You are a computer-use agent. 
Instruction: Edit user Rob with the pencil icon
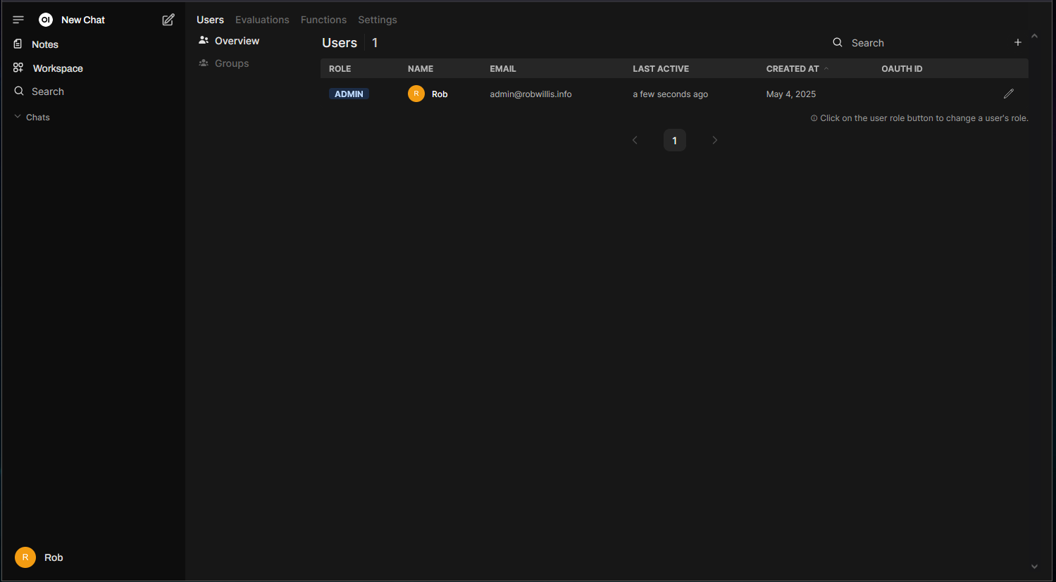tap(1009, 94)
